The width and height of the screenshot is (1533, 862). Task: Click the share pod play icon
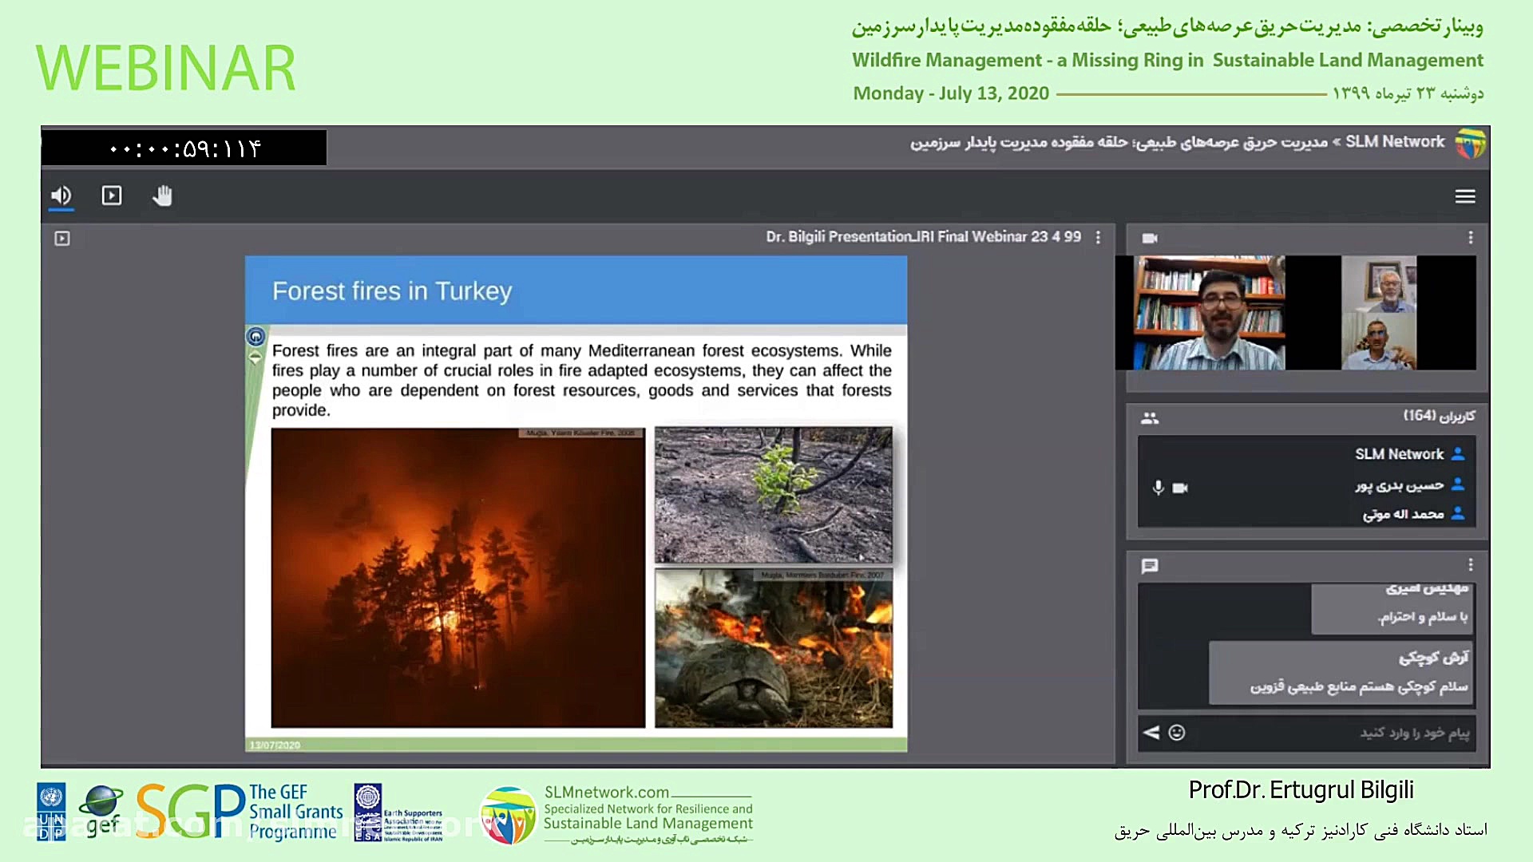coord(112,196)
